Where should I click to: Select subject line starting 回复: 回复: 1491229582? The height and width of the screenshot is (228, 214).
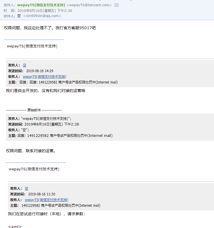(69, 82)
